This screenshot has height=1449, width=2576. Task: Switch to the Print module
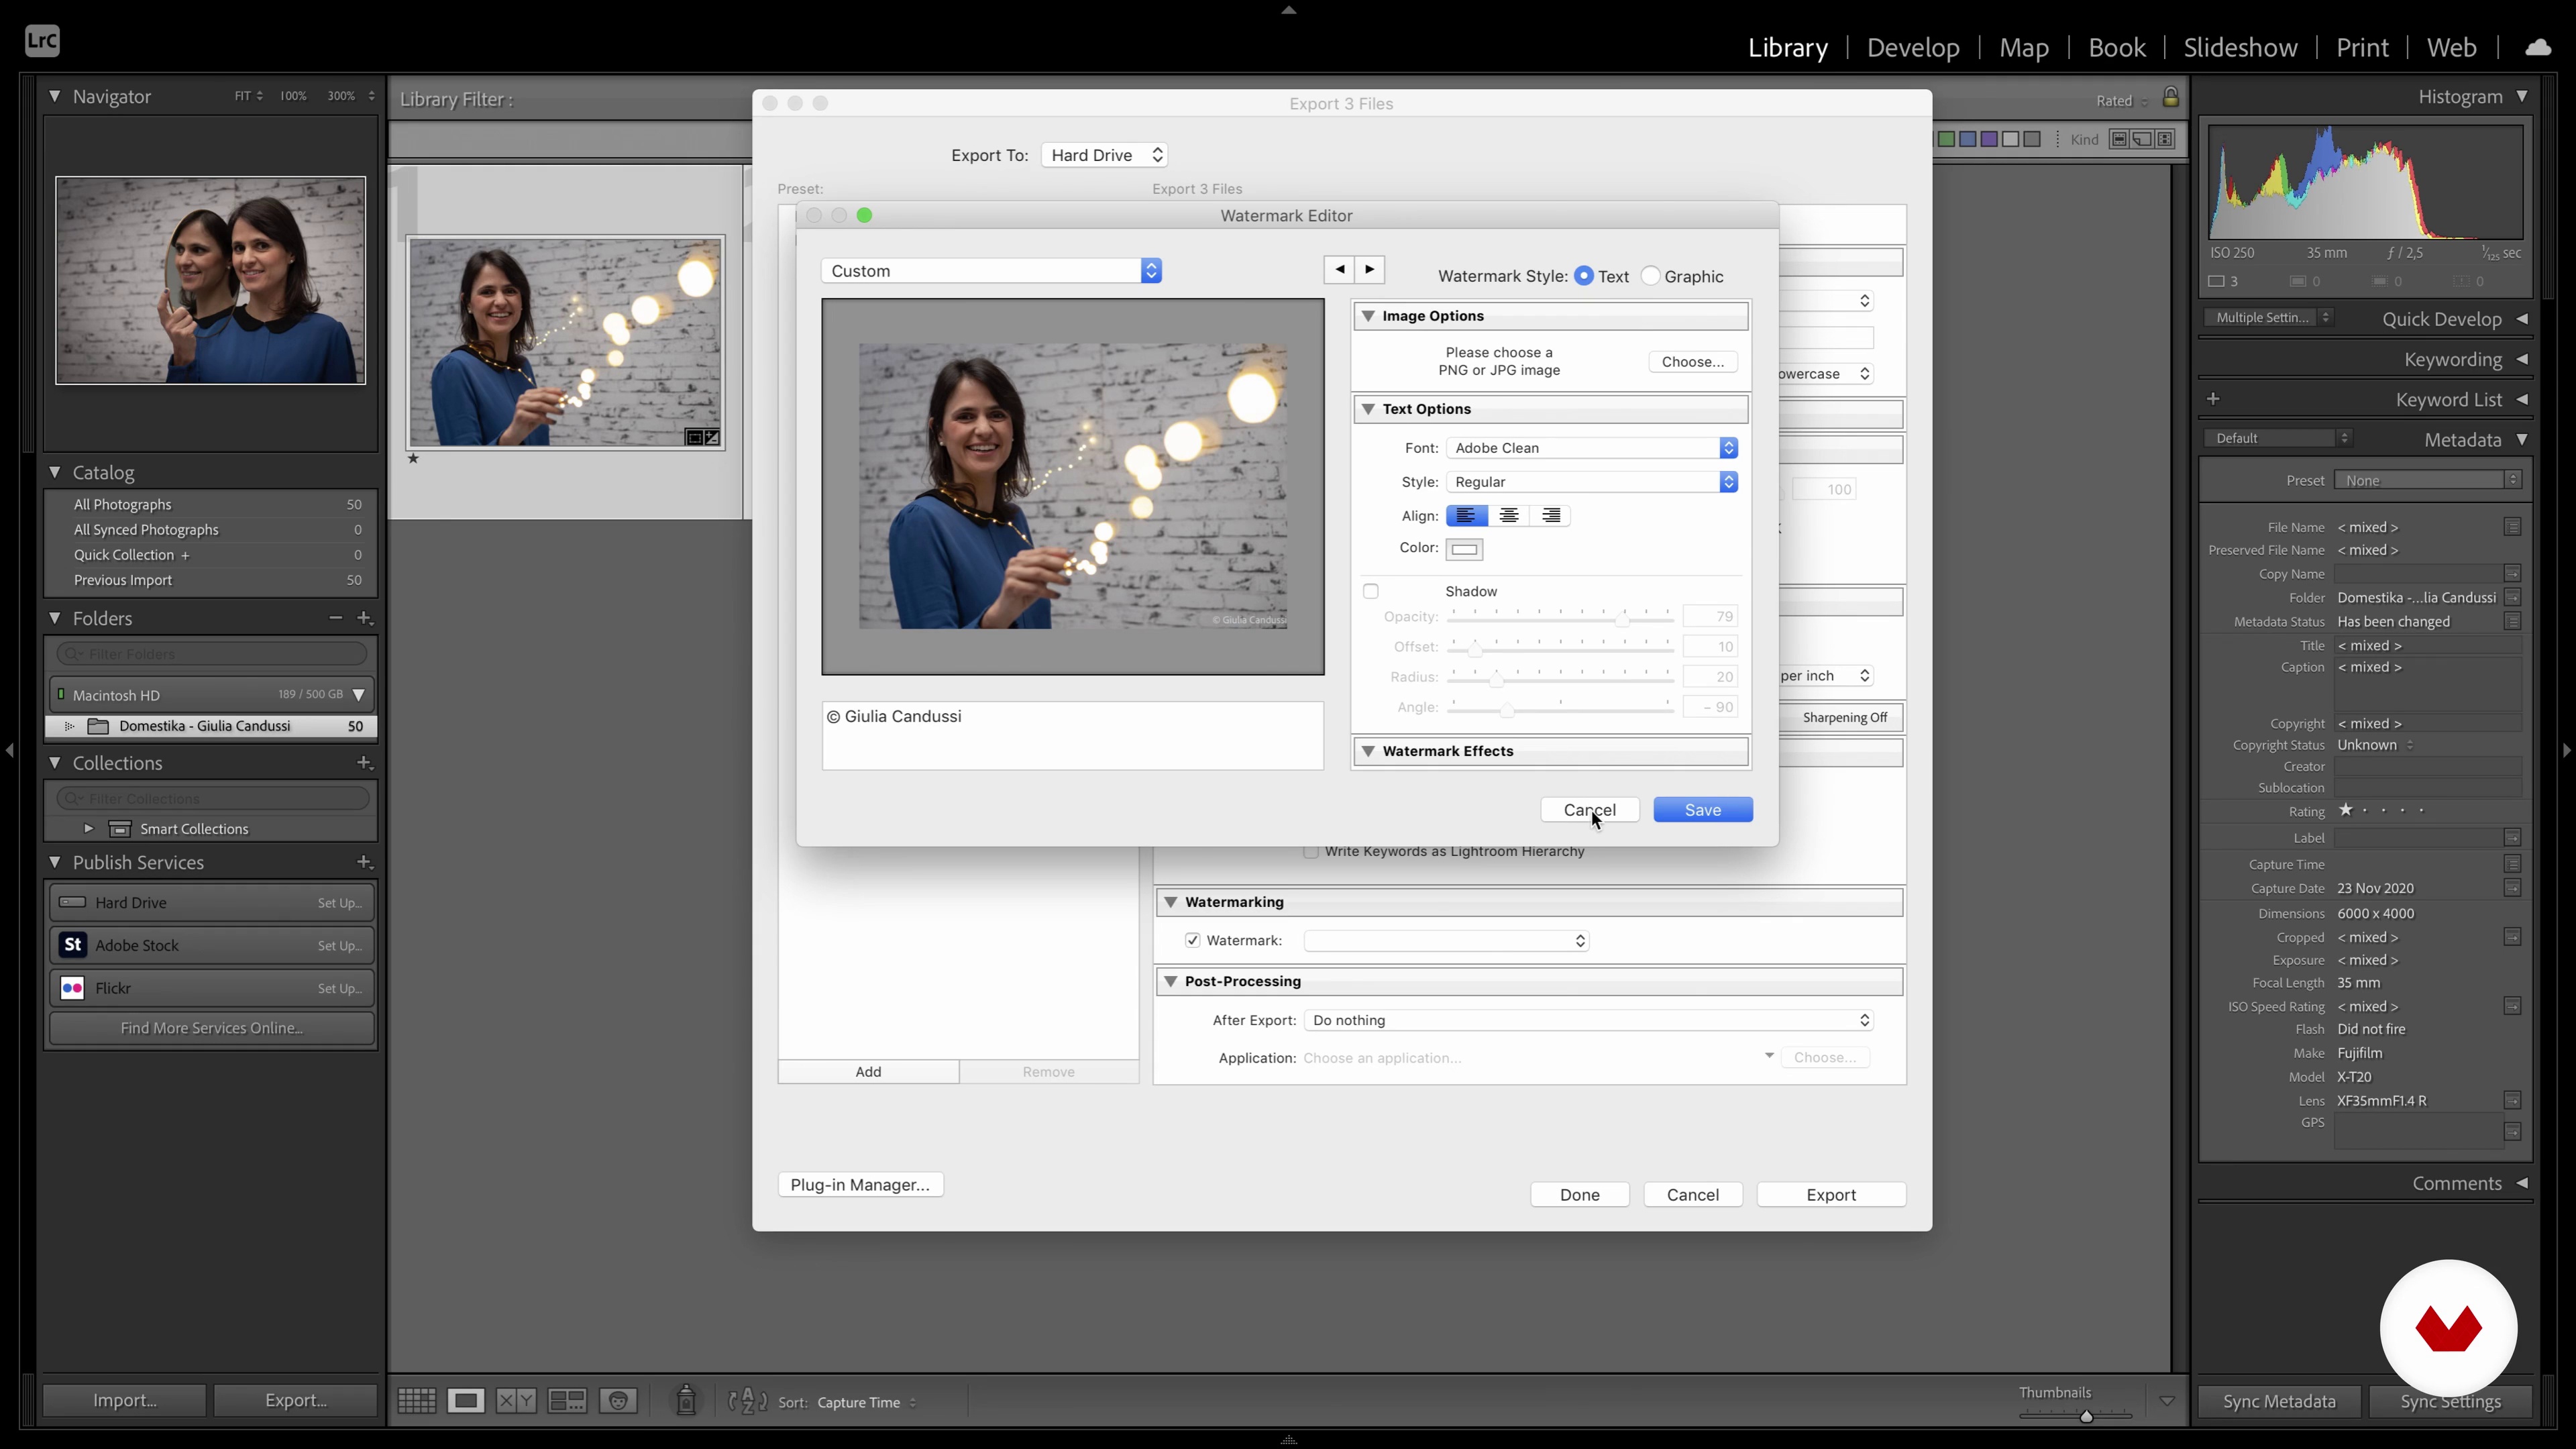point(2362,47)
